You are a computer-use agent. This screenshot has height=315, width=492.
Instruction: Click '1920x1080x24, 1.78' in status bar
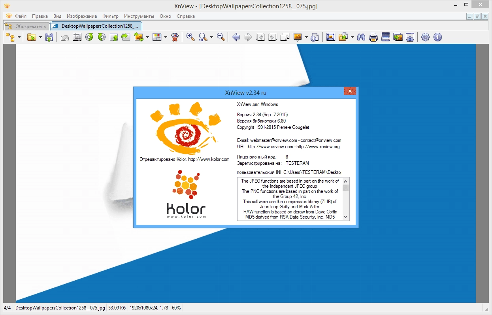[149, 308]
